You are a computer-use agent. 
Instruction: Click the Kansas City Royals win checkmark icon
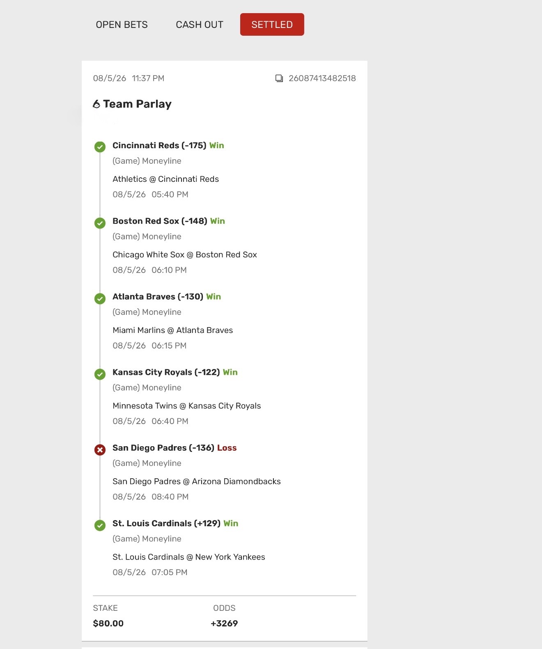[100, 374]
